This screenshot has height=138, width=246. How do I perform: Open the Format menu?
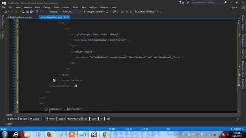point(66,7)
